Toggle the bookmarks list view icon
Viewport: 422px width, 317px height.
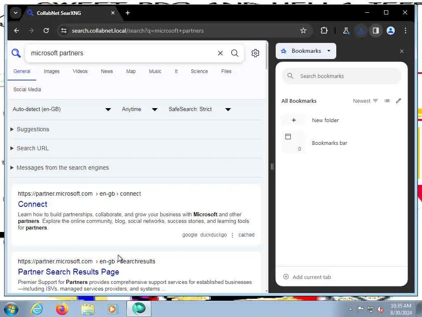(387, 101)
